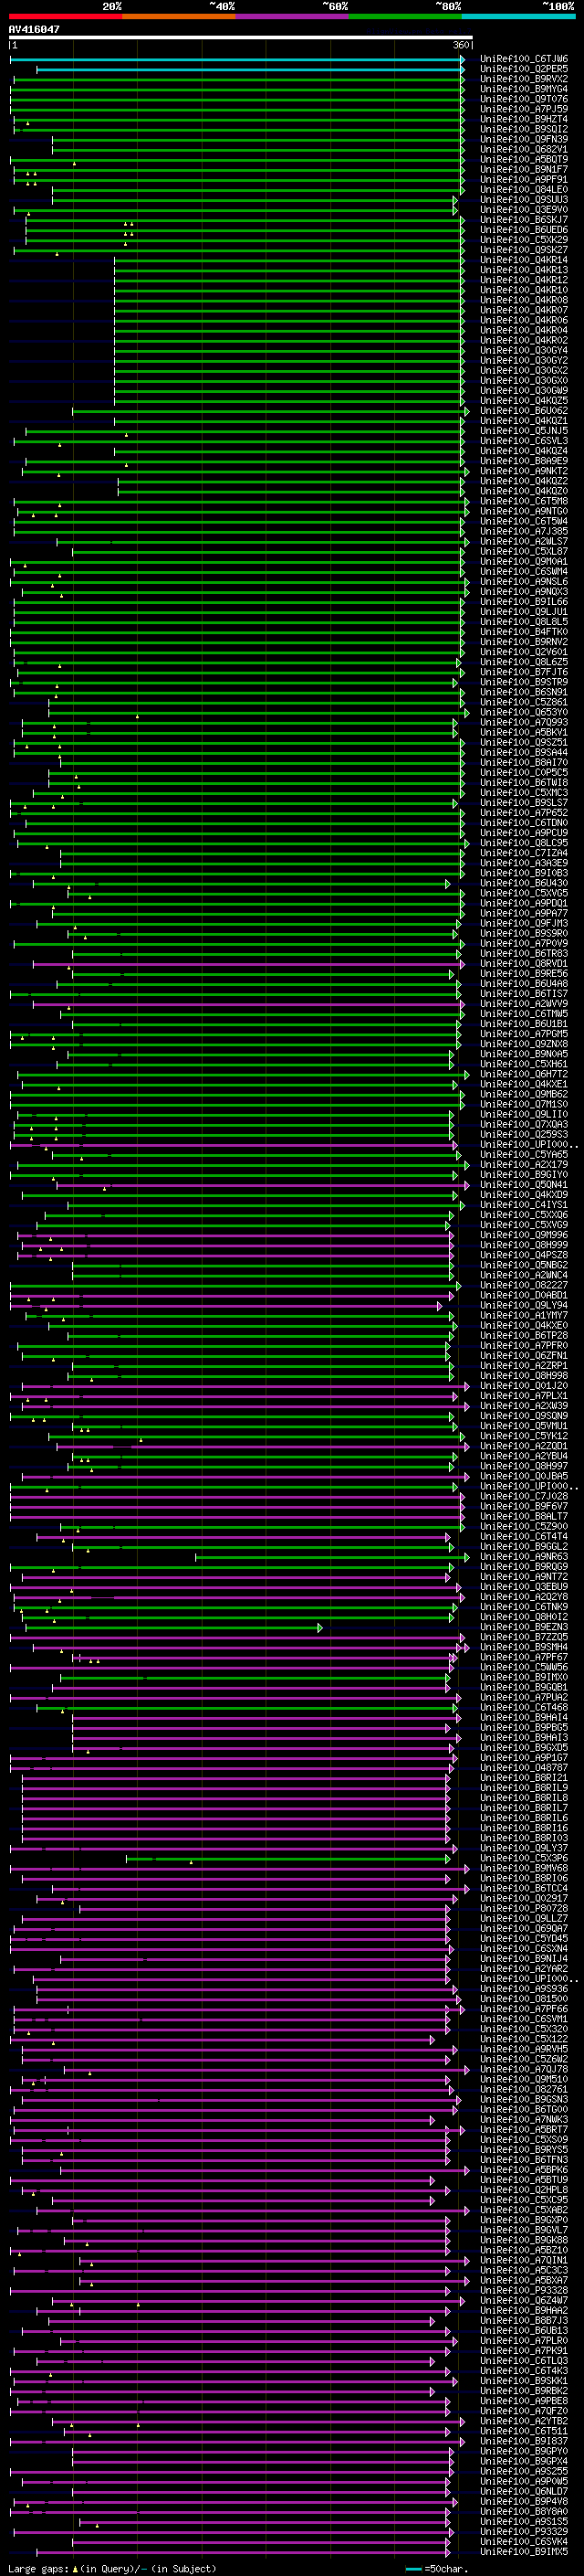Click the UniRef100_Q4KR14 label
584x2576 pixels.
524,261
